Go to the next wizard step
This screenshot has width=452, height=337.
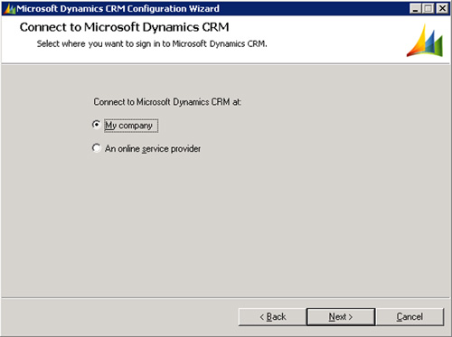pyautogui.click(x=341, y=317)
